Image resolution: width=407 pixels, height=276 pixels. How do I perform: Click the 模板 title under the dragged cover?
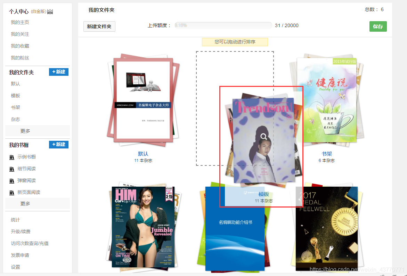point(264,194)
